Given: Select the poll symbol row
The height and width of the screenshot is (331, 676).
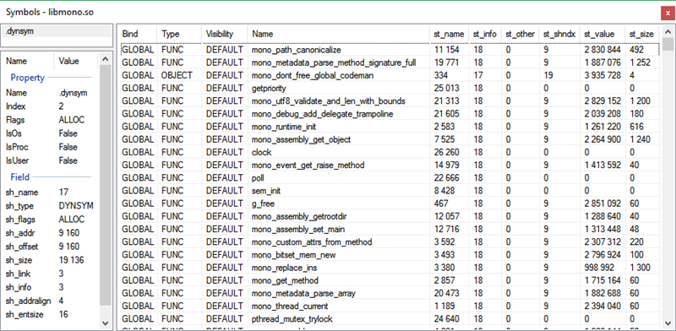Looking at the screenshot, I should [x=390, y=178].
